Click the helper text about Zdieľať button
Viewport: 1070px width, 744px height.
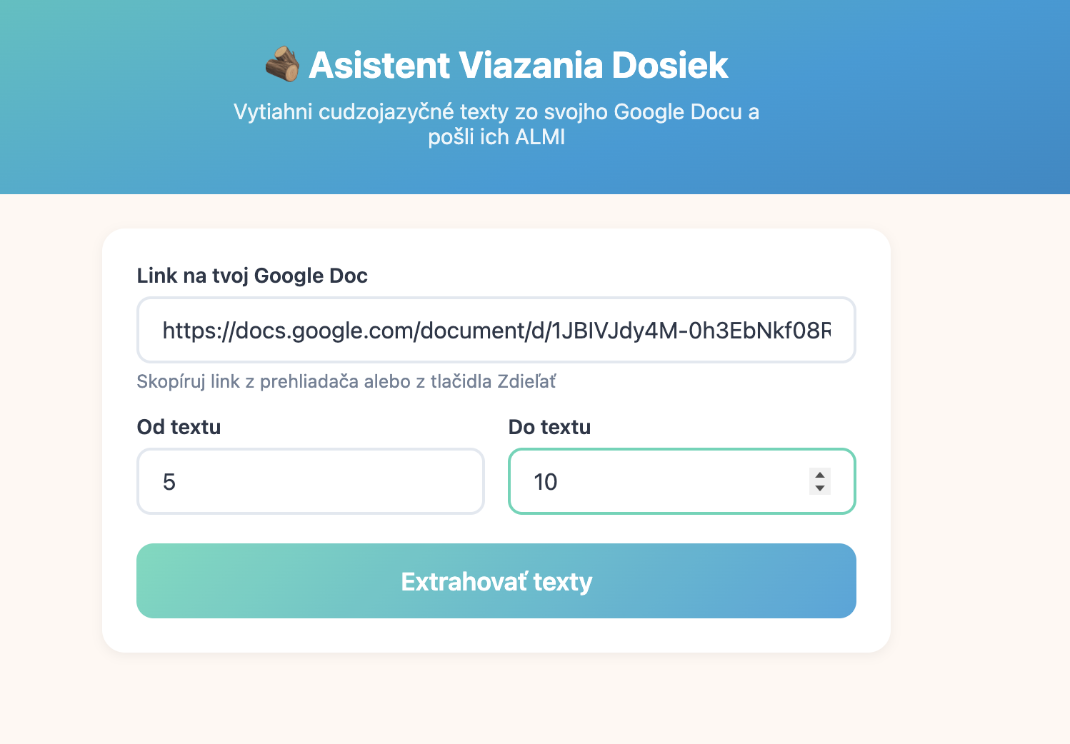(347, 381)
